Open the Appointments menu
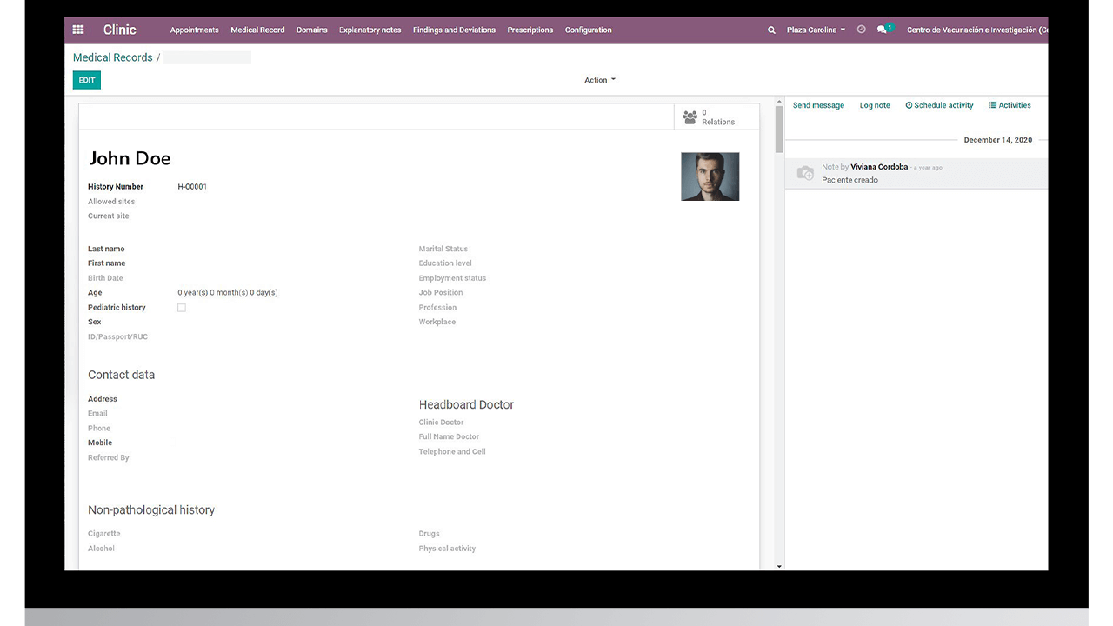The width and height of the screenshot is (1113, 626). point(194,30)
